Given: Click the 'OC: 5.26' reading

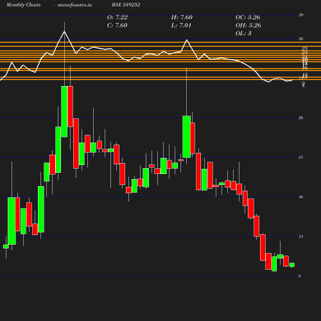Looking at the screenshot, I should click(248, 17).
